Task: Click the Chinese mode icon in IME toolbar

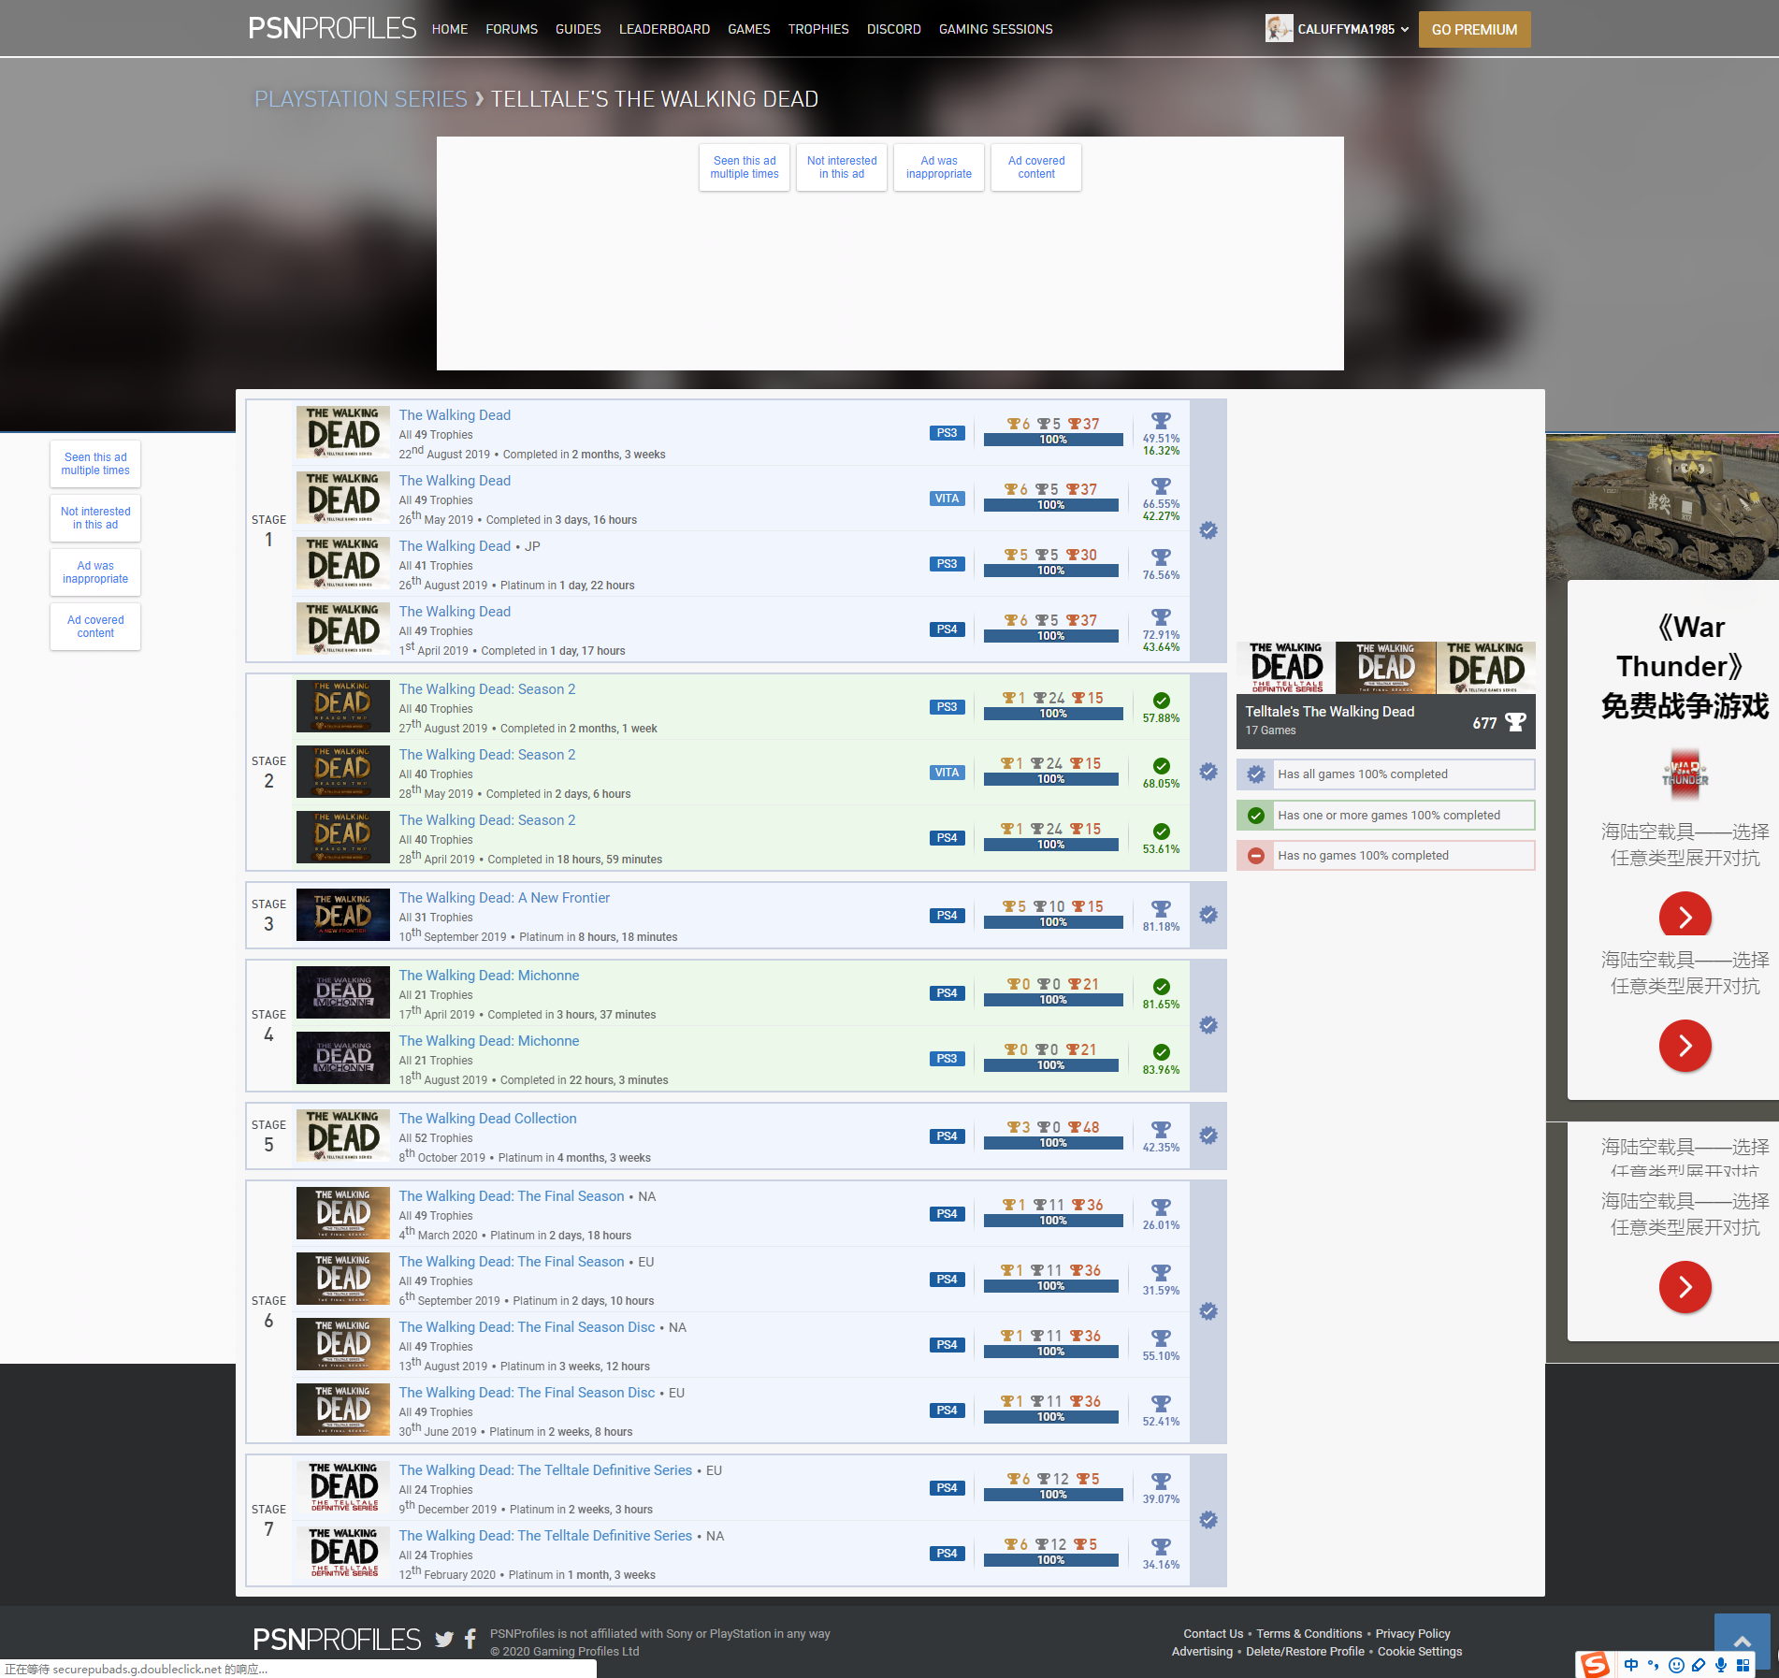Action: pos(1631,1665)
